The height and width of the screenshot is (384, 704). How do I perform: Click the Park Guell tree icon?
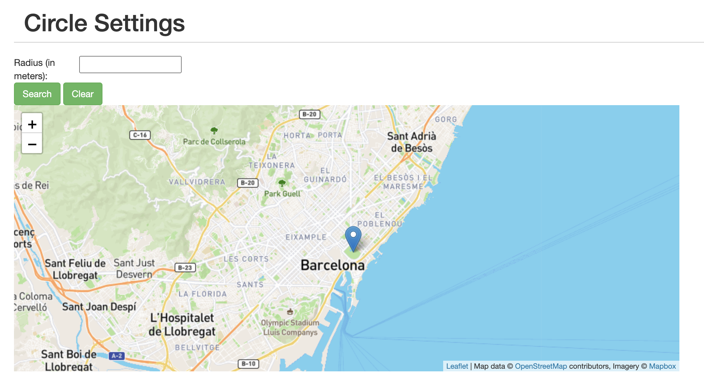pyautogui.click(x=282, y=183)
